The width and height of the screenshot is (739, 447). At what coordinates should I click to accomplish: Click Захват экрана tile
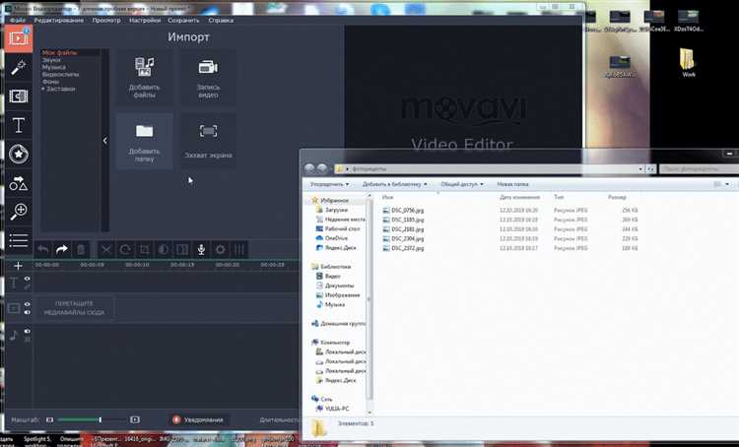[x=208, y=142]
